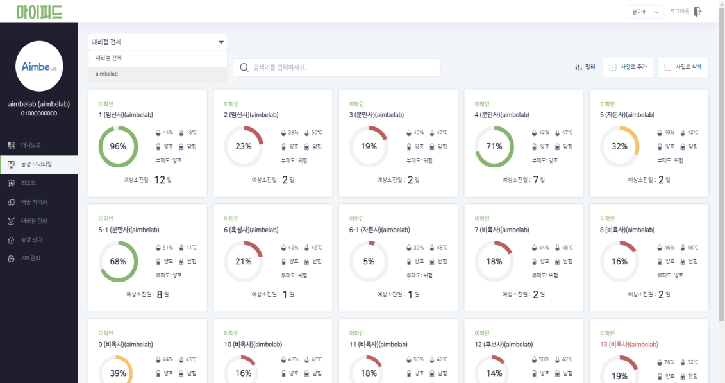Open silo 5-1 (분만사)(aimbelab) title
725x383 pixels.
pyautogui.click(x=129, y=230)
